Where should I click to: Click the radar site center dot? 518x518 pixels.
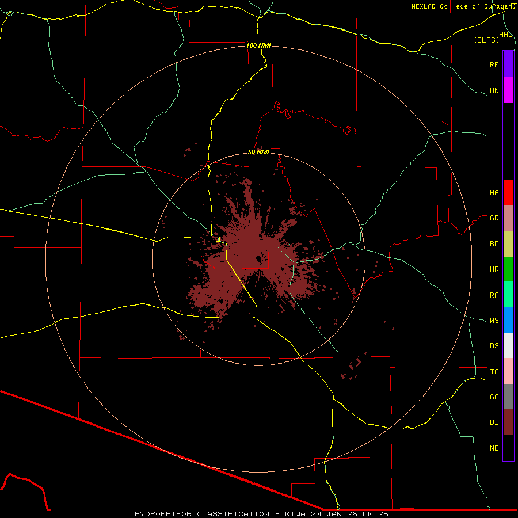(259, 259)
